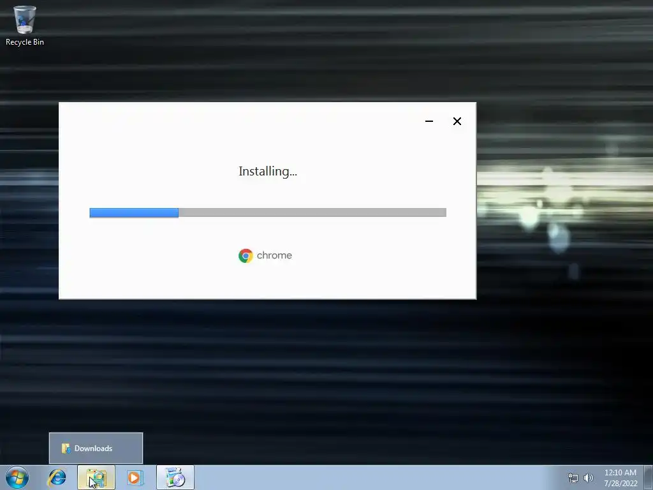Click the Chrome logo in the installer

tap(246, 255)
